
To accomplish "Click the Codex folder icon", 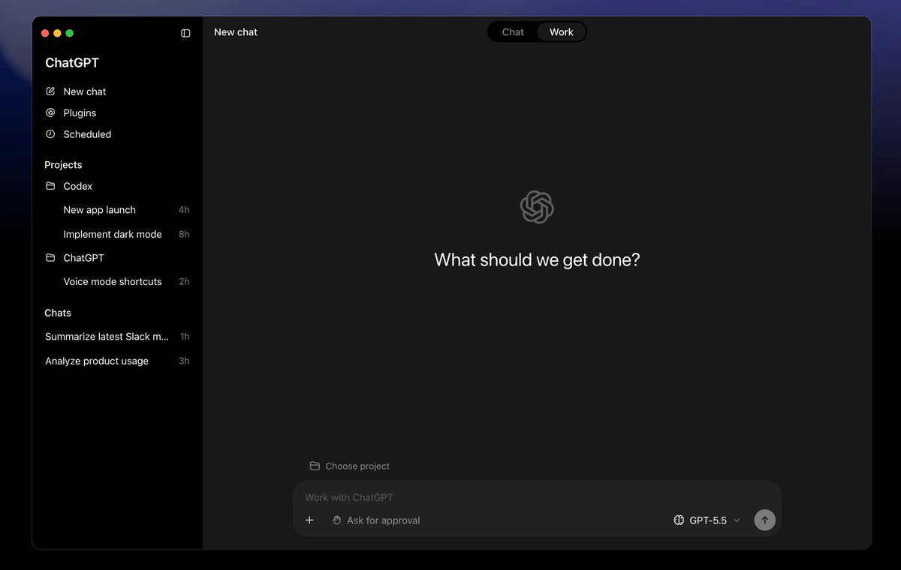I will [x=50, y=186].
